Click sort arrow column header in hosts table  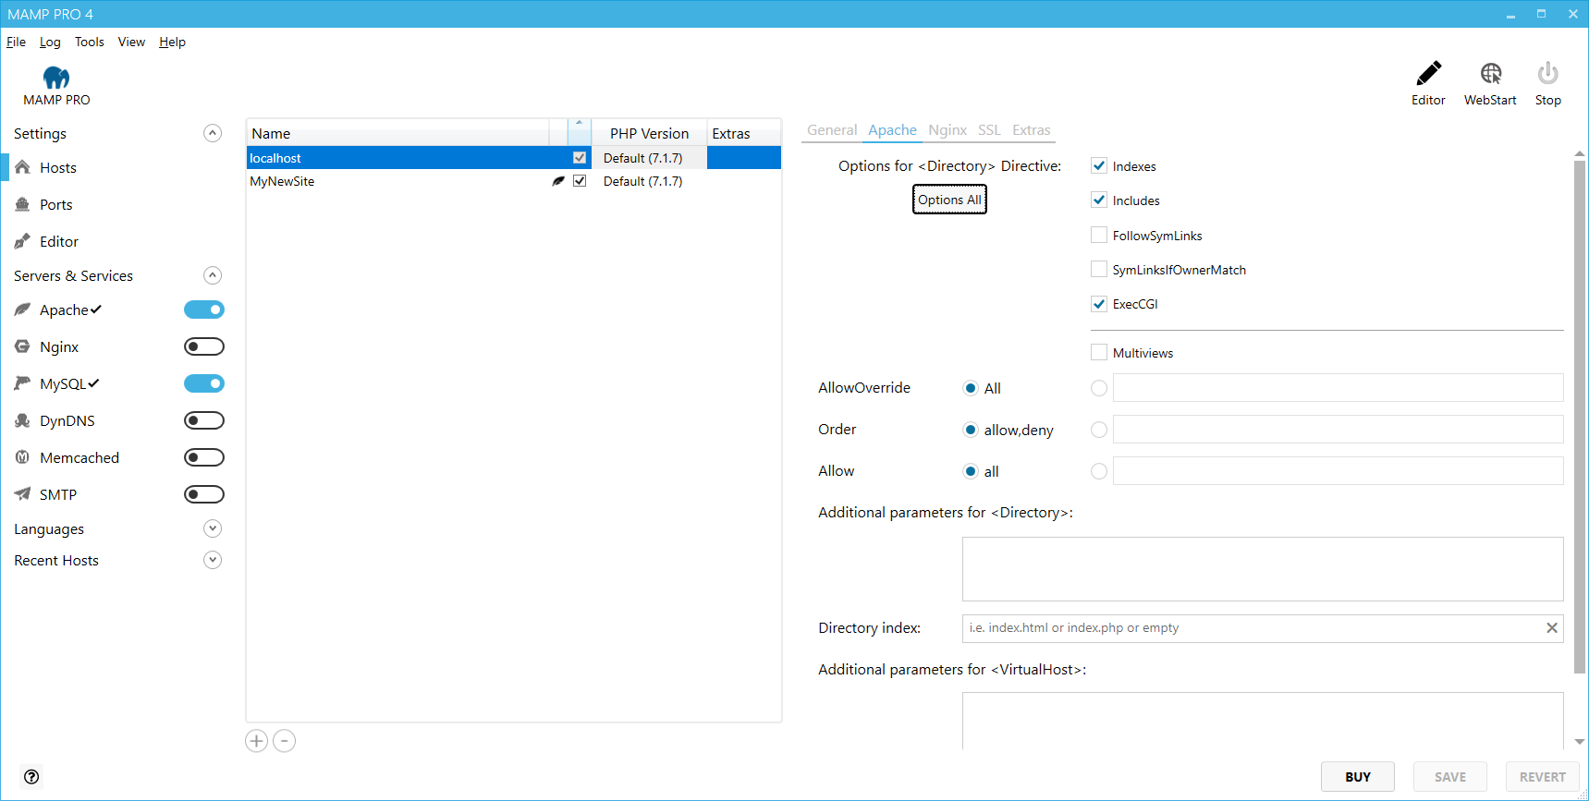580,132
